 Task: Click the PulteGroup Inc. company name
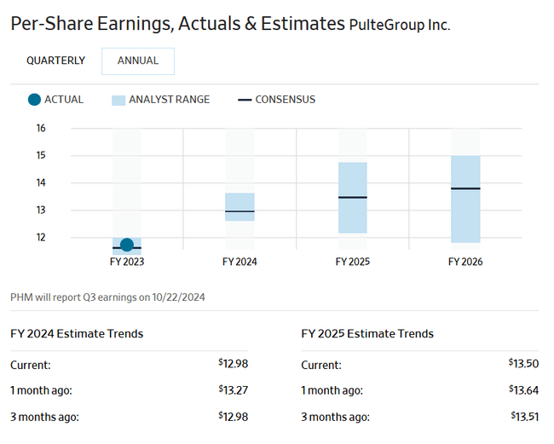[400, 25]
